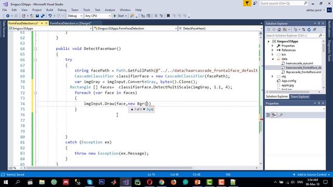Expand the bin folder node
This screenshot has height=187, width=333.
pyautogui.click(x=273, y=55)
